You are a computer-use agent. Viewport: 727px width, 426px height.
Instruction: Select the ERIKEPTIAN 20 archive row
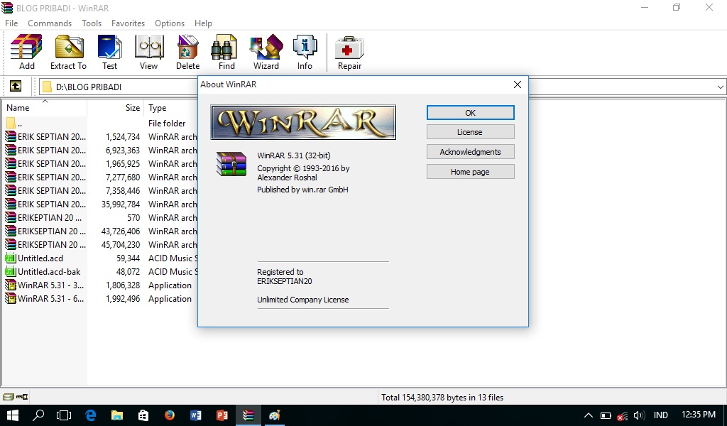(100, 217)
